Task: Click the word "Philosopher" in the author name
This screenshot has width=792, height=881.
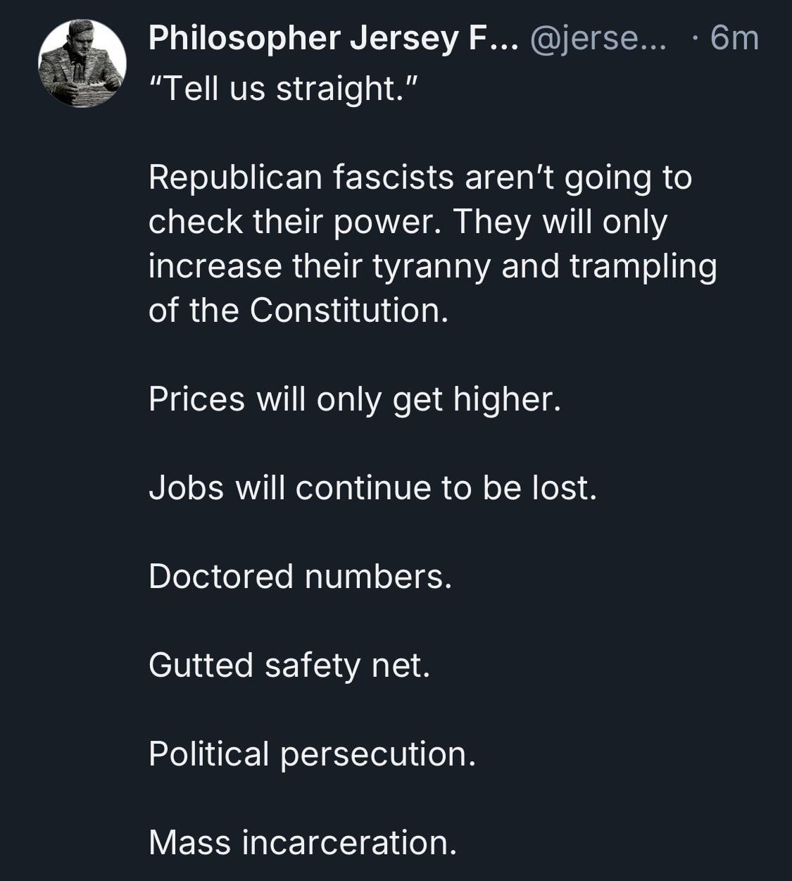Action: coord(244,39)
